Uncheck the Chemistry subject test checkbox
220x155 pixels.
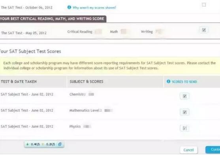[x=184, y=96]
